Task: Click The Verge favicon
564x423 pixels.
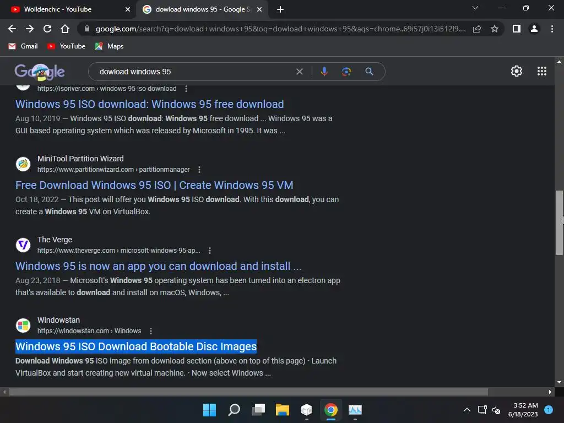Action: (x=23, y=245)
